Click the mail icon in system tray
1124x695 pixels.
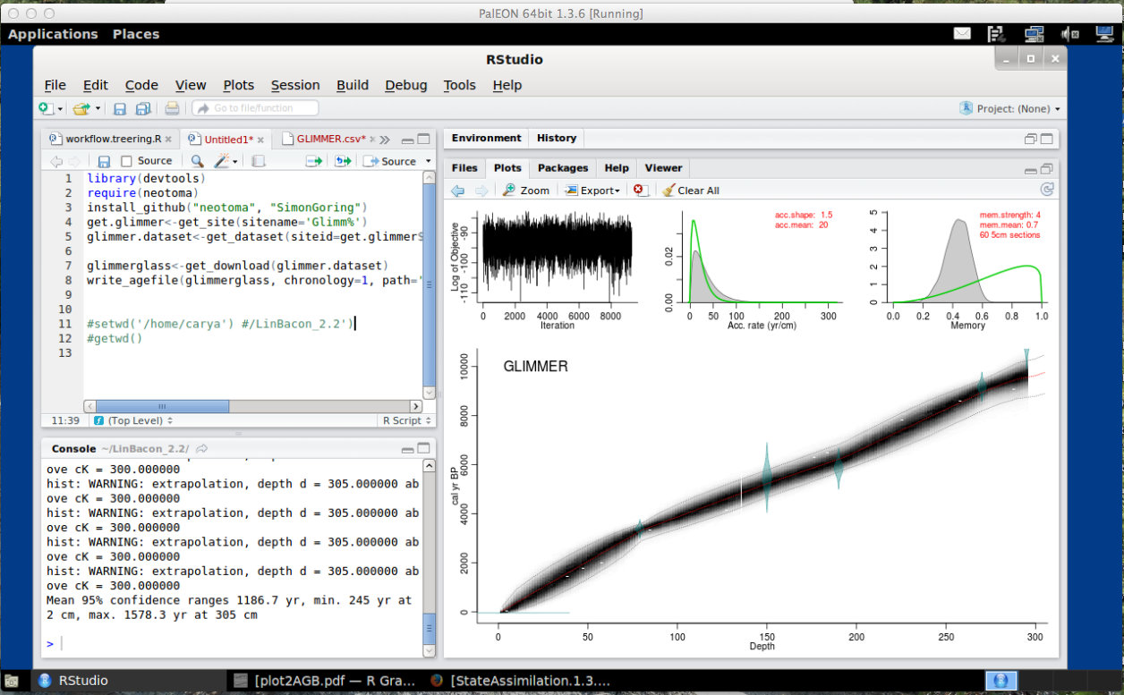pyautogui.click(x=962, y=34)
